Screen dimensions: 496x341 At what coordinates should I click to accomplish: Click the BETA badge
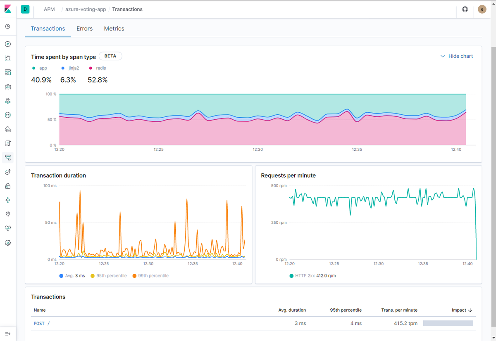coord(110,56)
